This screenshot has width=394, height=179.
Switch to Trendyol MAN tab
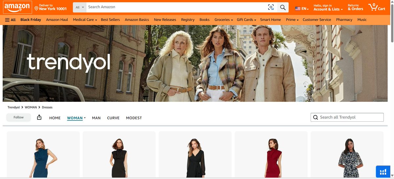click(x=96, y=118)
